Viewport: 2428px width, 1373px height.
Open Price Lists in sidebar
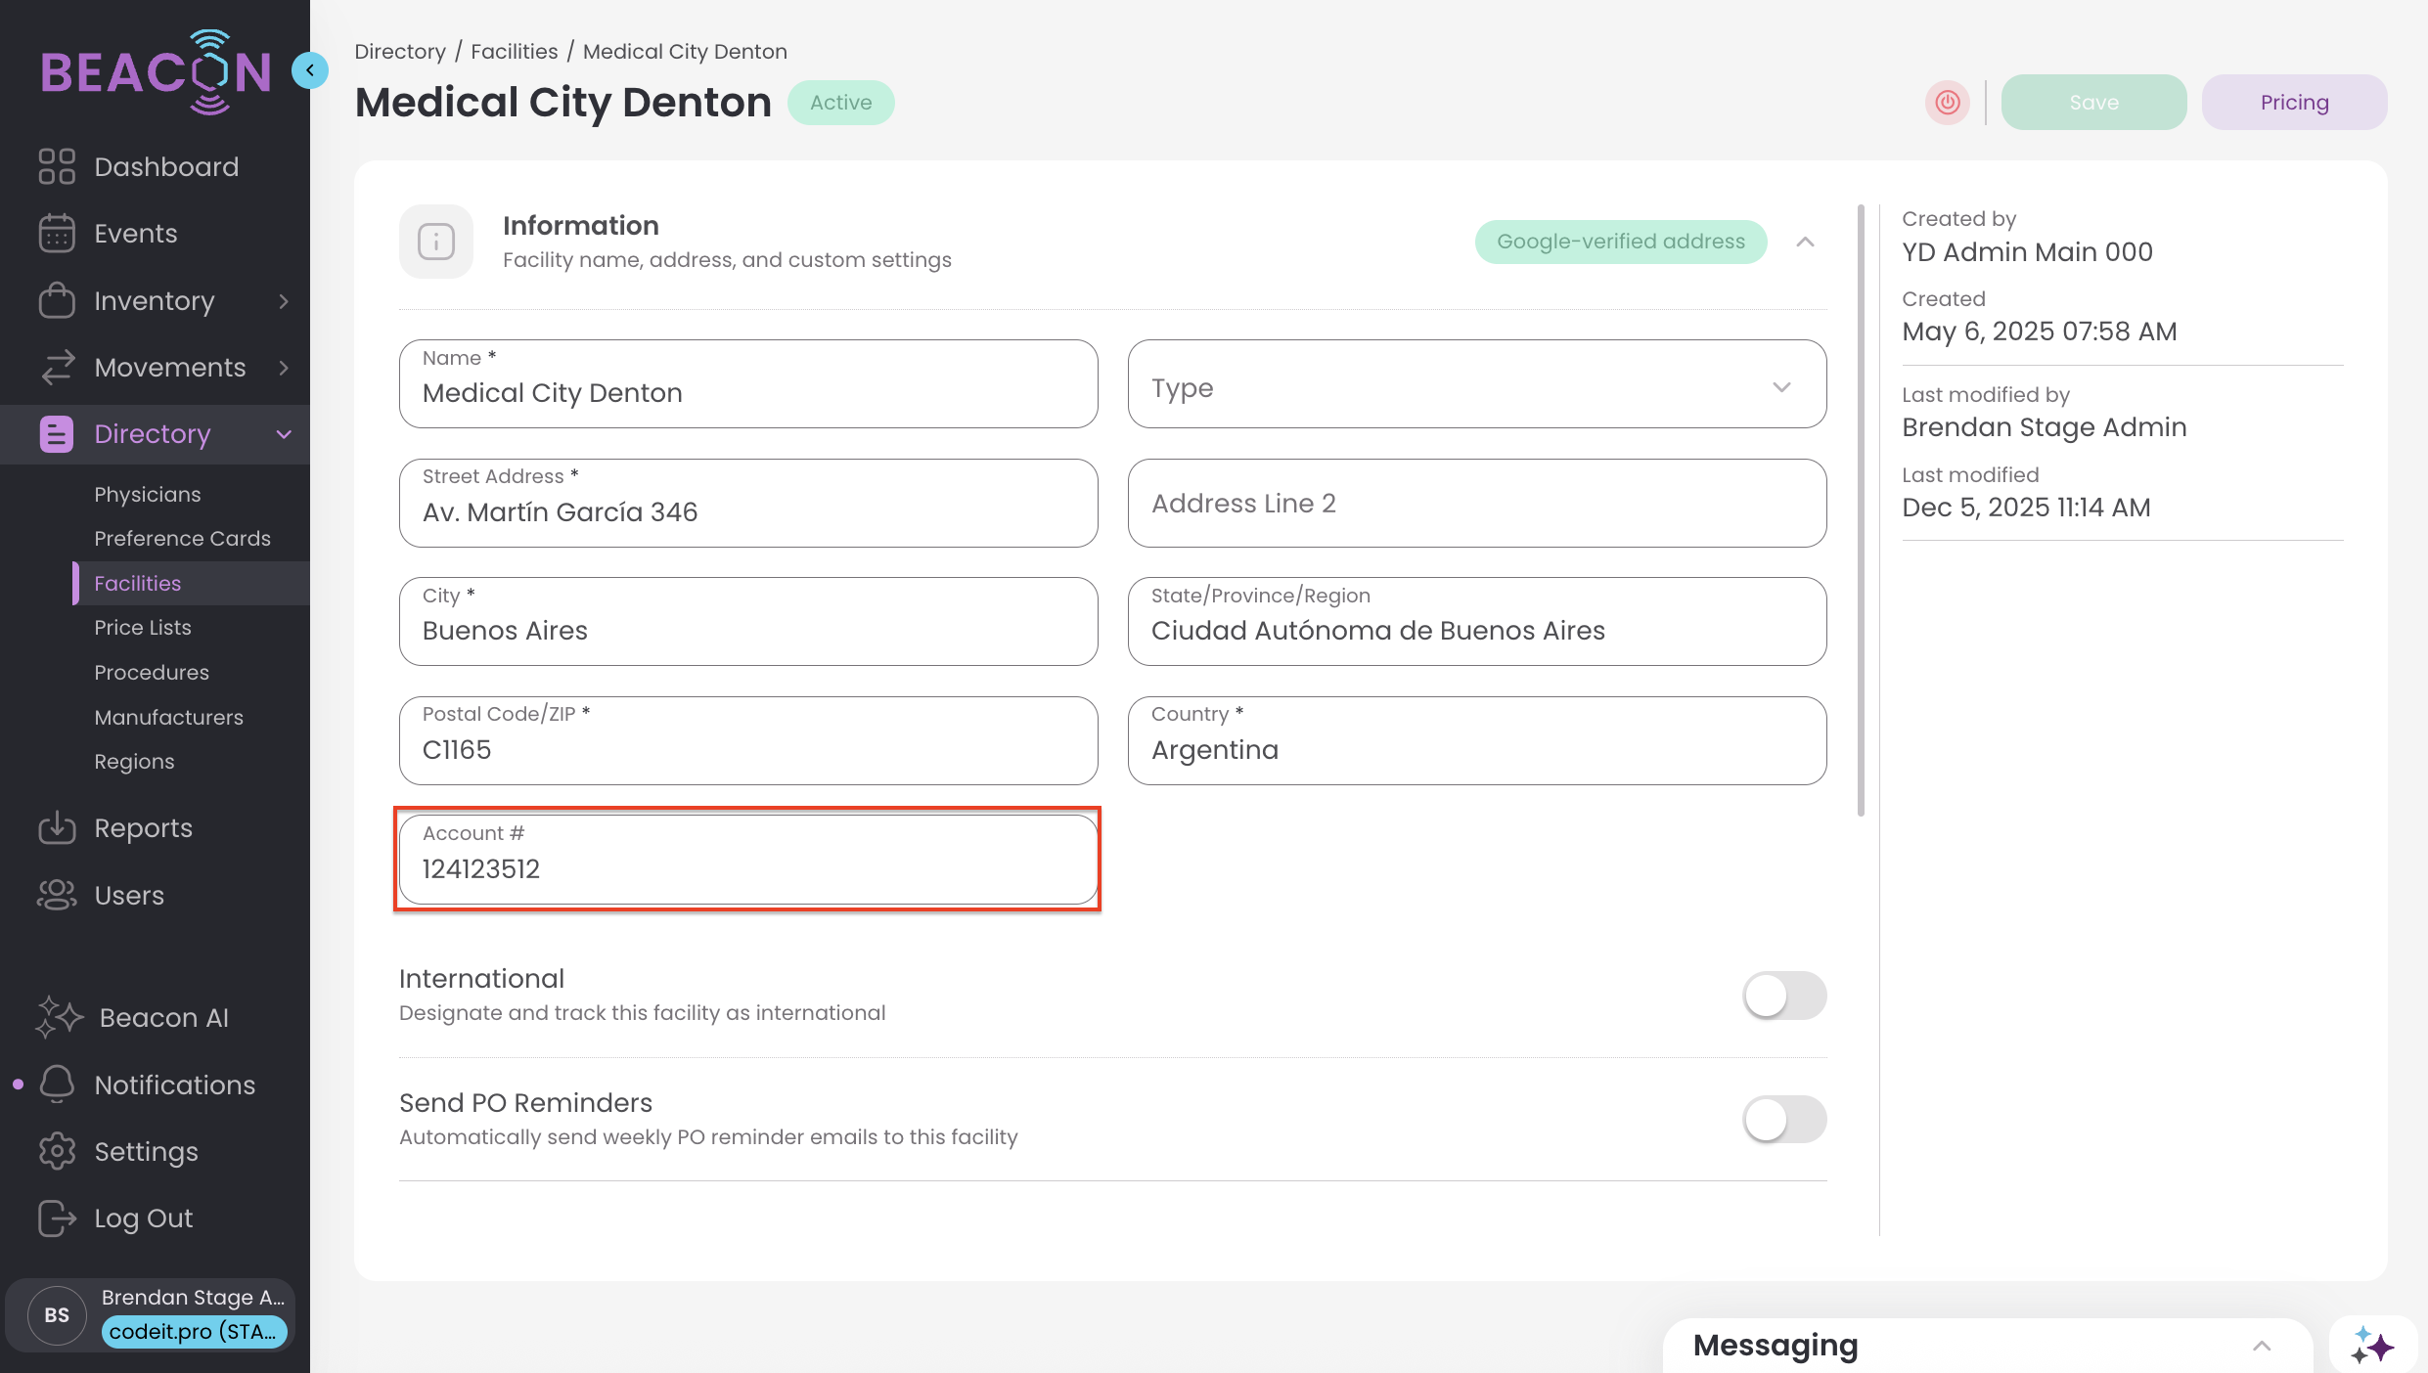[143, 628]
